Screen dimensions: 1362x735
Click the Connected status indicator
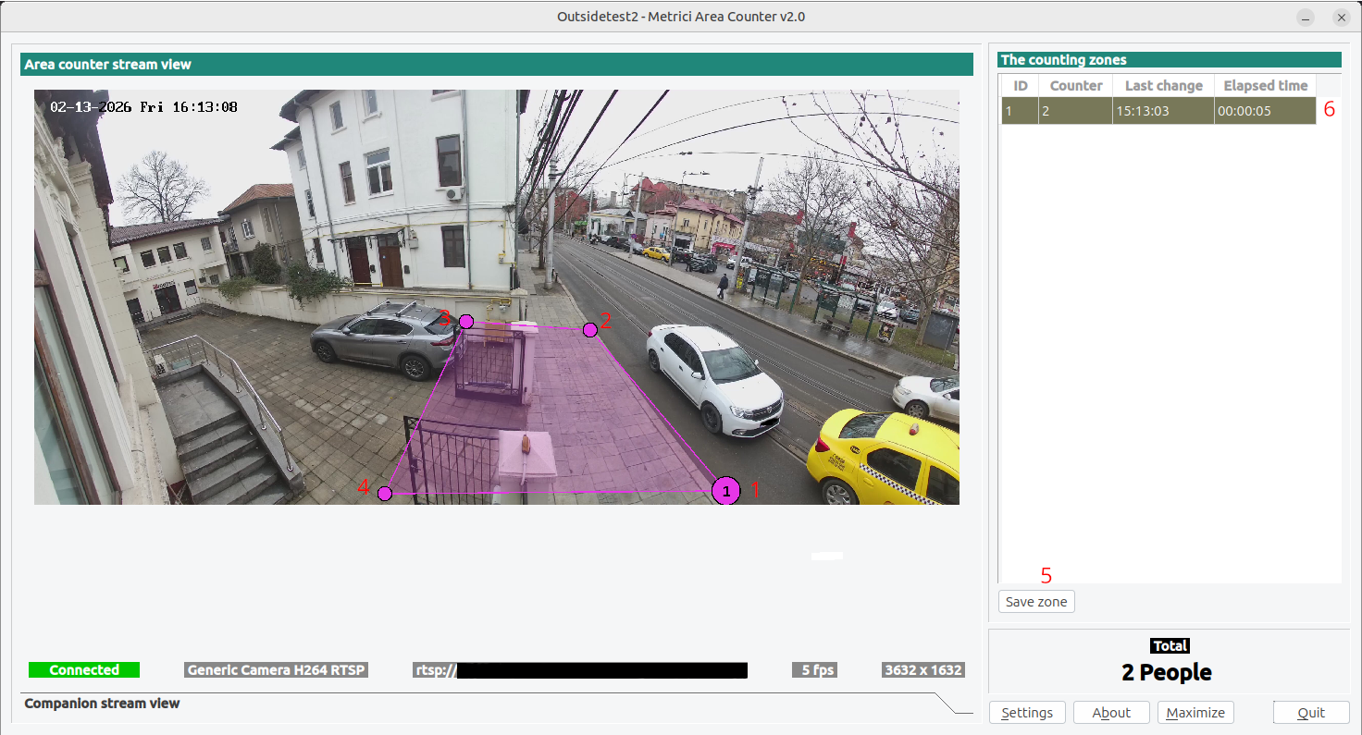[x=84, y=670]
